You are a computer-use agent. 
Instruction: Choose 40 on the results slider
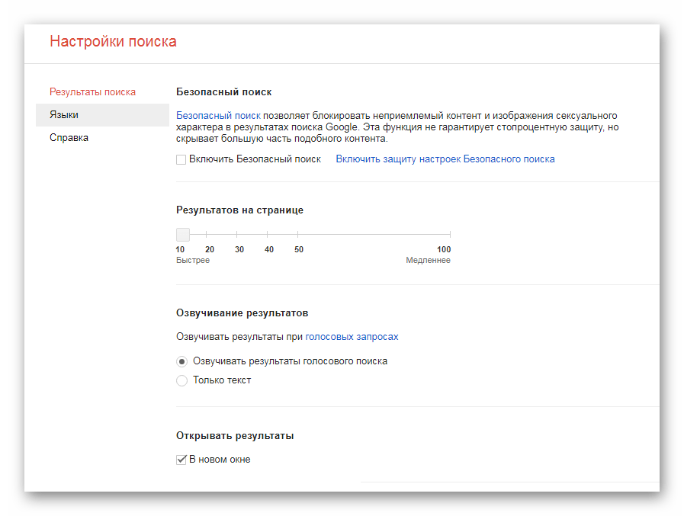pyautogui.click(x=268, y=235)
